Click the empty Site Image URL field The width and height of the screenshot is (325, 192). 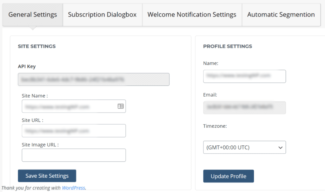(74, 155)
